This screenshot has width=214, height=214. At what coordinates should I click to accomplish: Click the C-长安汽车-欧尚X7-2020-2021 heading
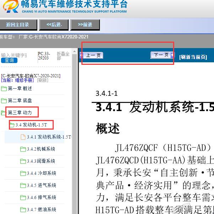31,76
